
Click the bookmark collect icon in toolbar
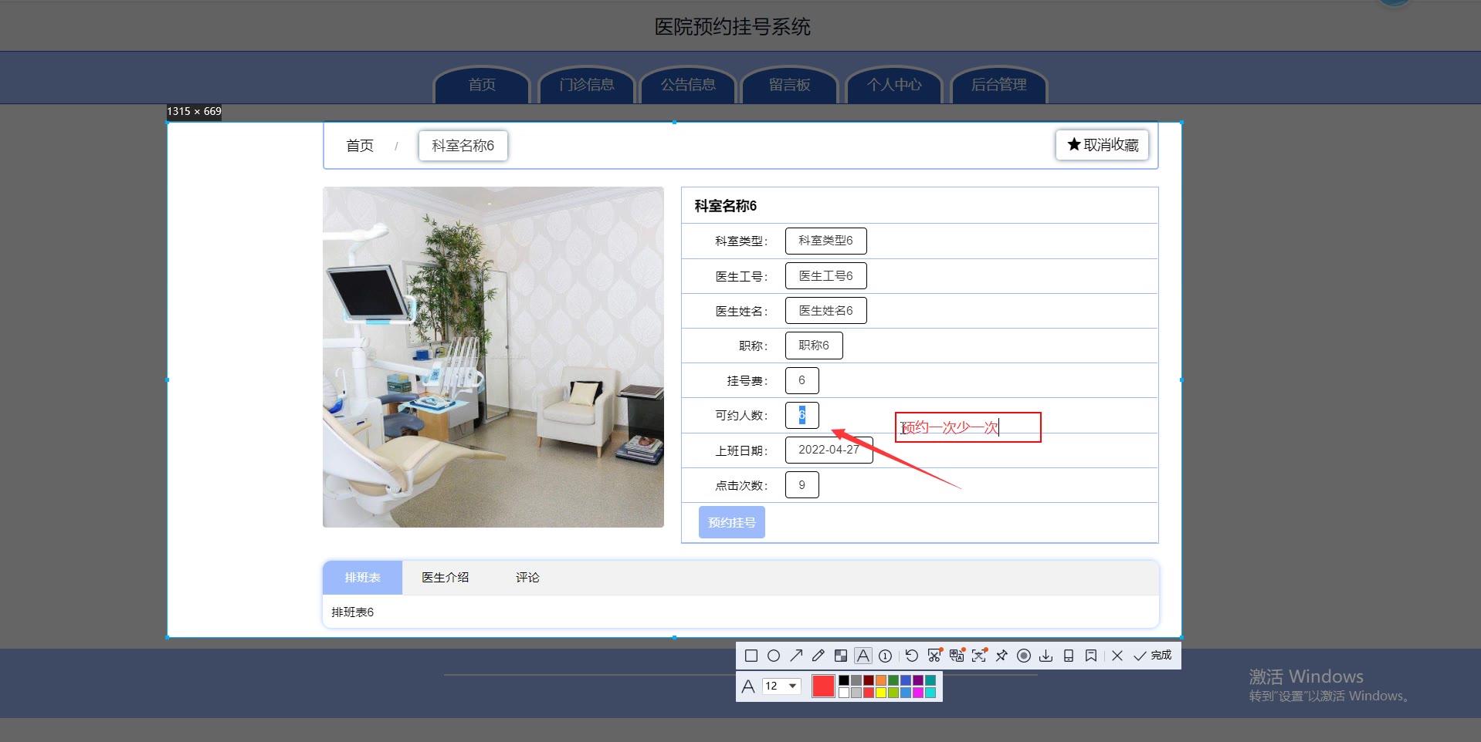1091,656
